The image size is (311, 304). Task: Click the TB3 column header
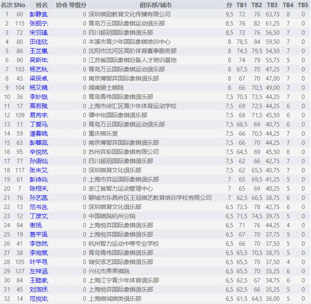272,5
